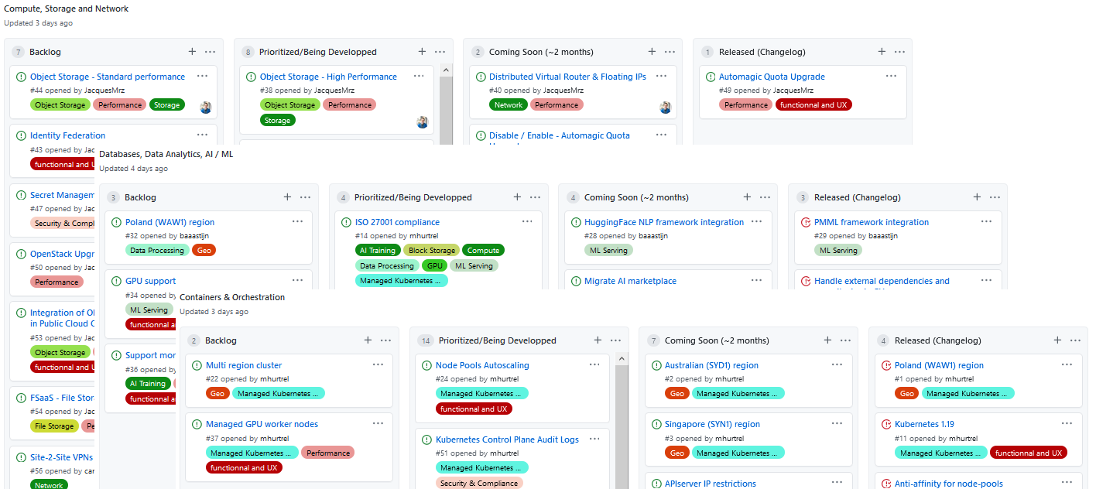Viewport: 1096px width, 489px height.
Task: Click avatar on Distributed Virtual Router card
Action: coord(665,107)
